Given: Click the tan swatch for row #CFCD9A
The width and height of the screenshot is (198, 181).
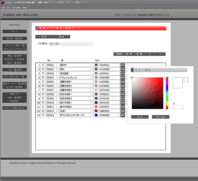Looking at the screenshot, I should click(x=96, y=90).
